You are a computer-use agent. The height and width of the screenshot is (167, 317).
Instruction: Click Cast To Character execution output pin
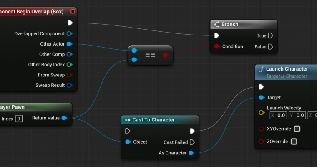[192, 131]
